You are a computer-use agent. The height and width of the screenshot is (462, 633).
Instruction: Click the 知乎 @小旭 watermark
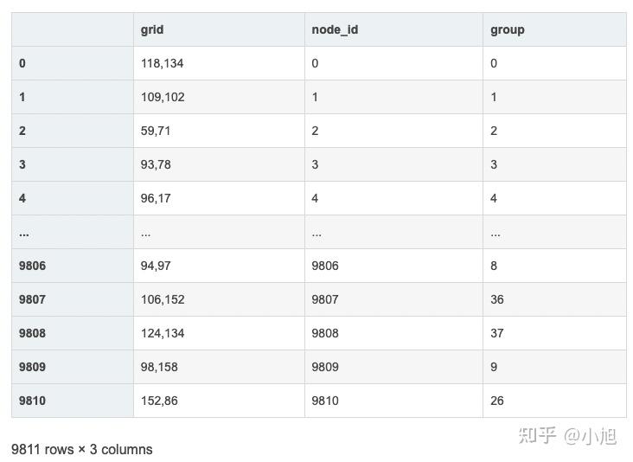566,435
